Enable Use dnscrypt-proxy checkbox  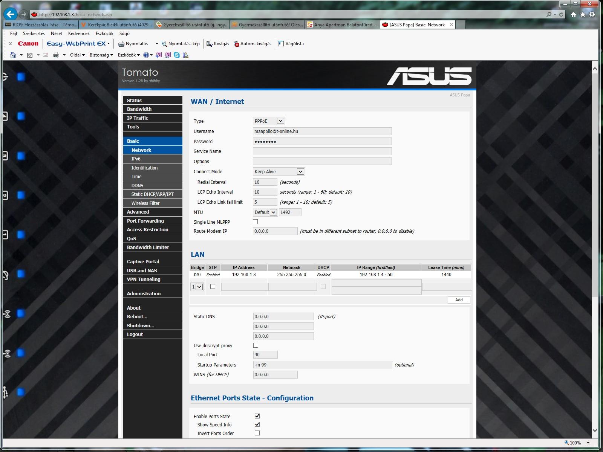click(x=256, y=345)
